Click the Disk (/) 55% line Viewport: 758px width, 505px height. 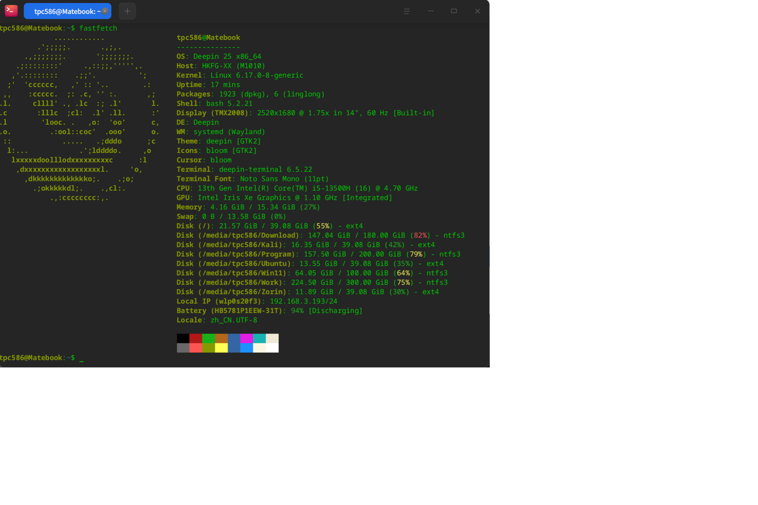tap(270, 226)
